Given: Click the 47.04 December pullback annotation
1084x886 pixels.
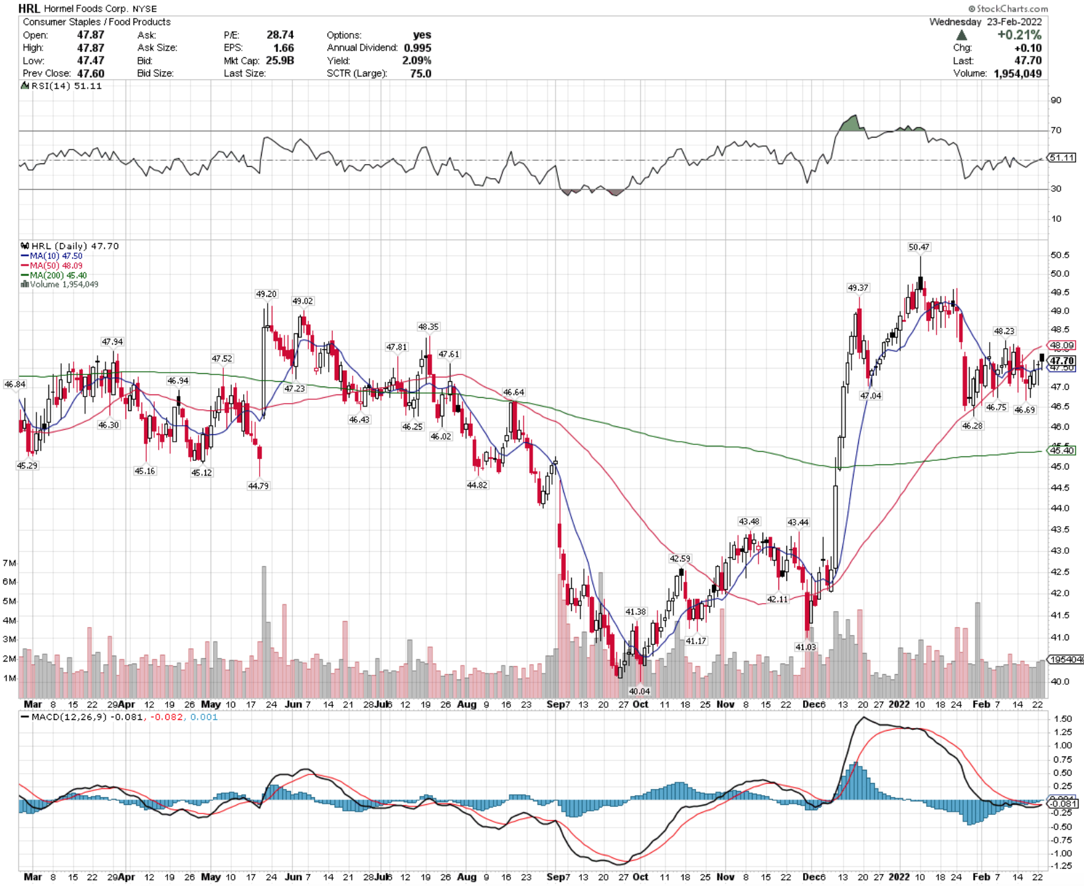Looking at the screenshot, I should 871,396.
